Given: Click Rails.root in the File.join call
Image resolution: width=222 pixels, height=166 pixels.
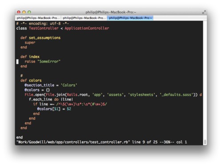Looking at the screenshot, I should (77, 95).
